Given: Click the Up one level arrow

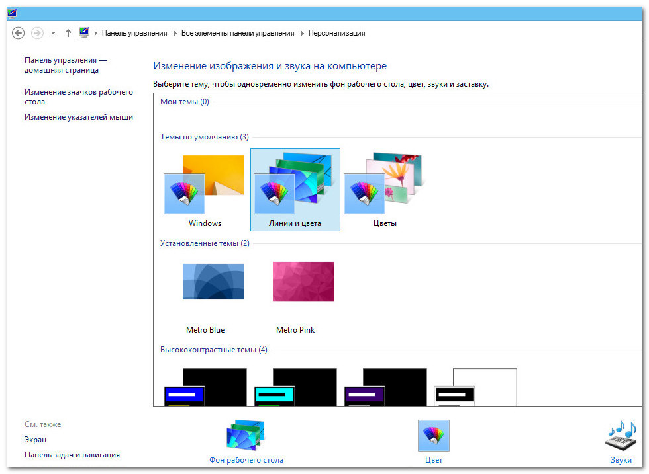Looking at the screenshot, I should pyautogui.click(x=68, y=33).
